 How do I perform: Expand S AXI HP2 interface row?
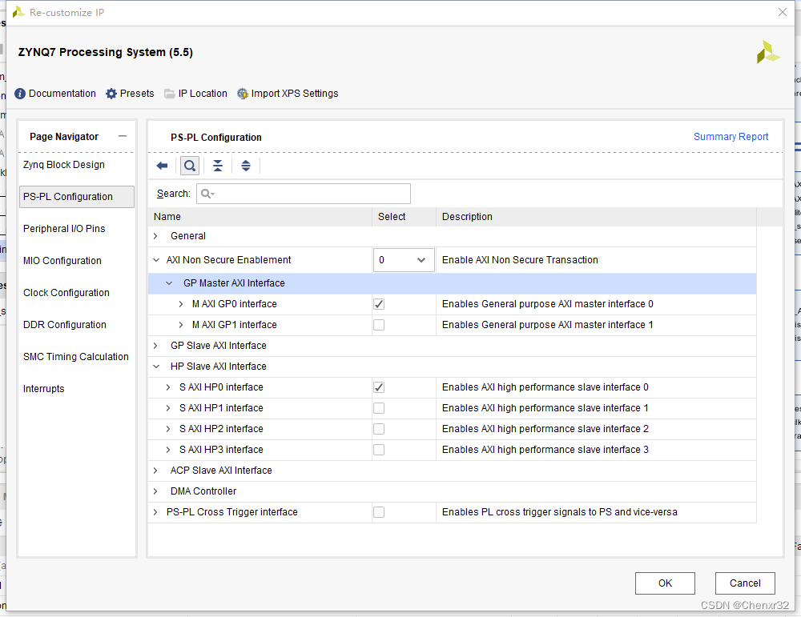coord(168,429)
